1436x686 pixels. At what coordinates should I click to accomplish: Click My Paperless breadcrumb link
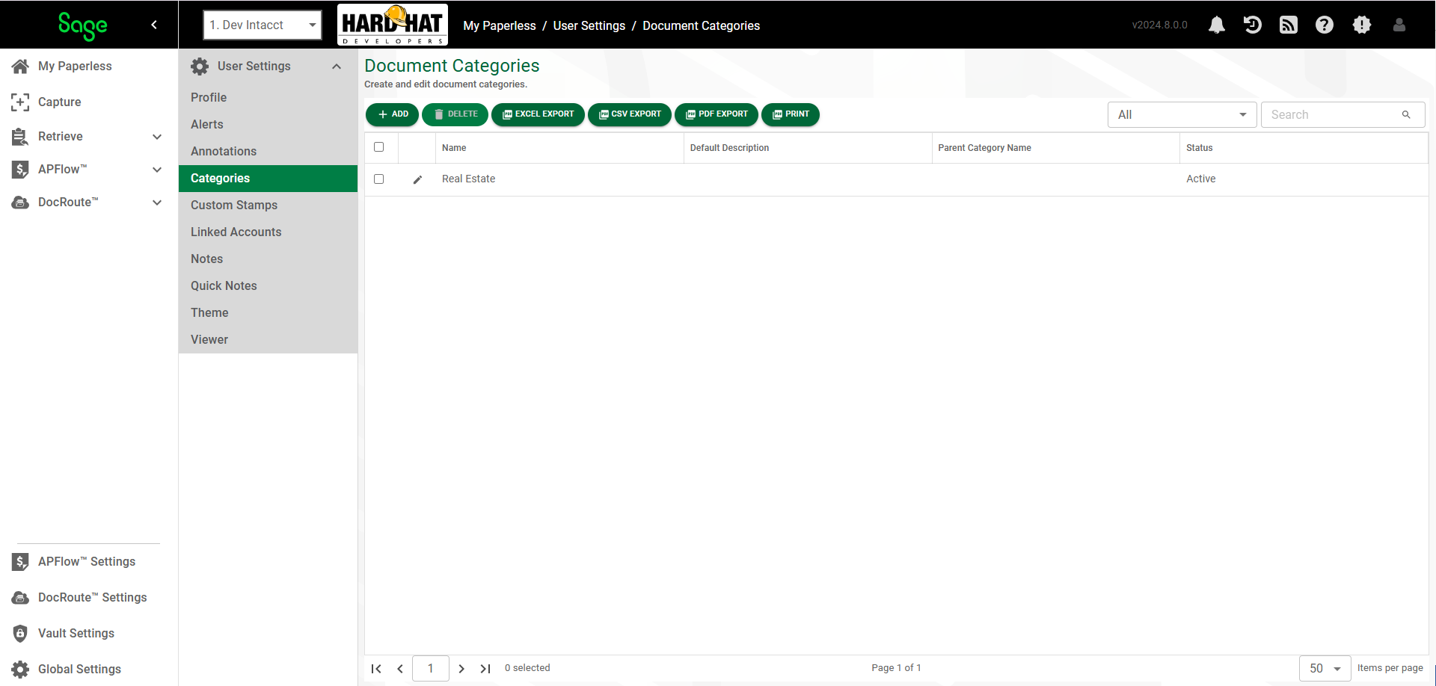[500, 25]
